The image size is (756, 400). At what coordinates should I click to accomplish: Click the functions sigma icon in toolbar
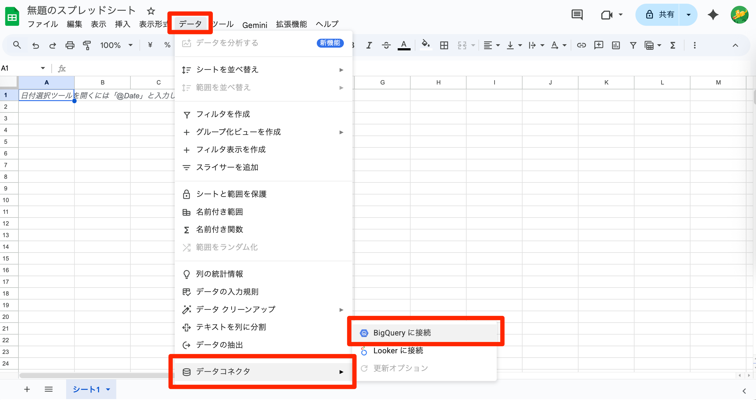[x=673, y=45]
